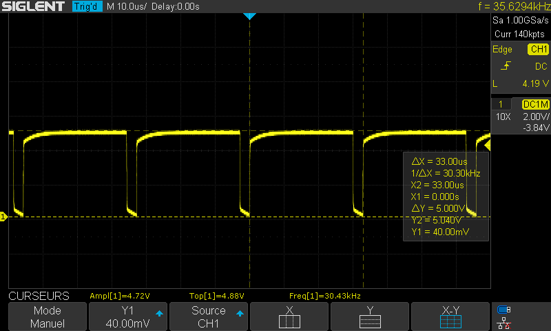Open the Y1 40.00mV cursor selector

click(127, 317)
